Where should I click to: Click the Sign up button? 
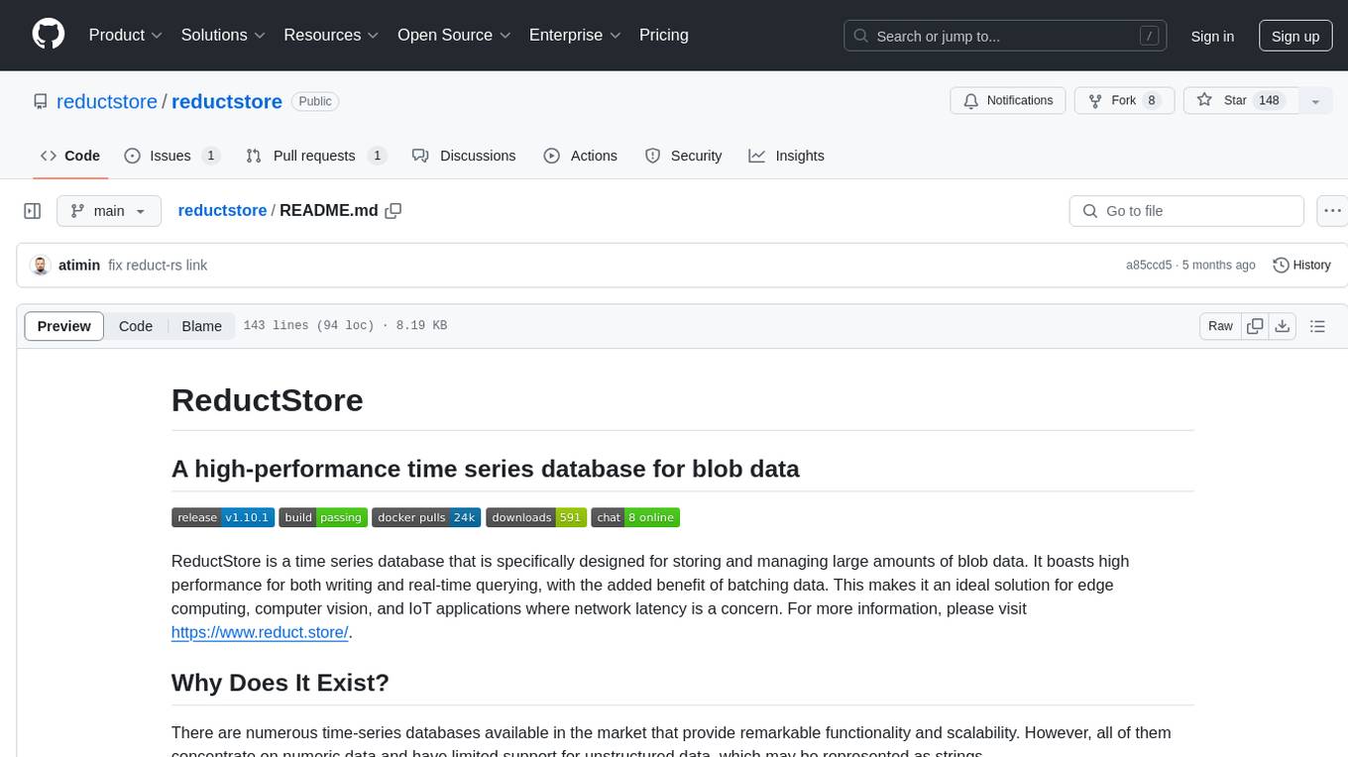(x=1295, y=36)
